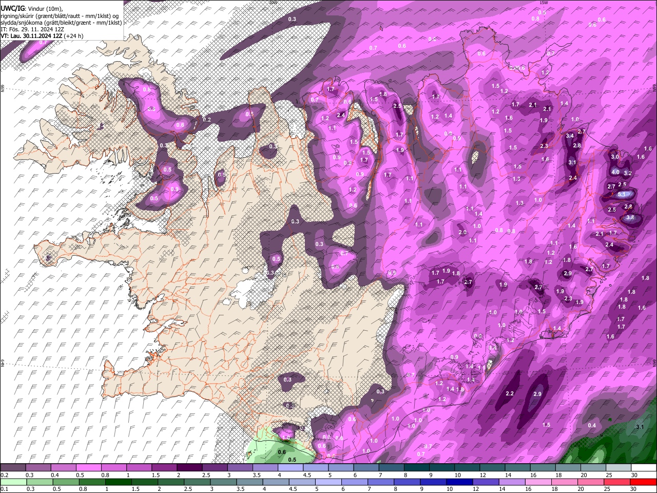Pick the light periwinkle 4 swatch in snow legend
Viewport: 657px width, 493px height.
point(291,468)
